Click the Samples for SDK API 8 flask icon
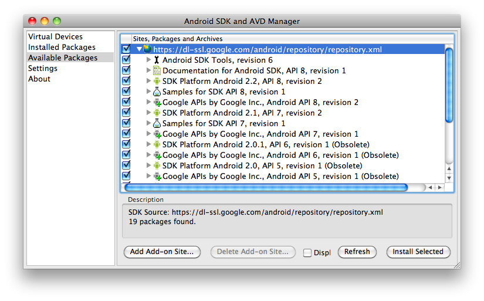This screenshot has height=301, width=484. click(x=157, y=92)
